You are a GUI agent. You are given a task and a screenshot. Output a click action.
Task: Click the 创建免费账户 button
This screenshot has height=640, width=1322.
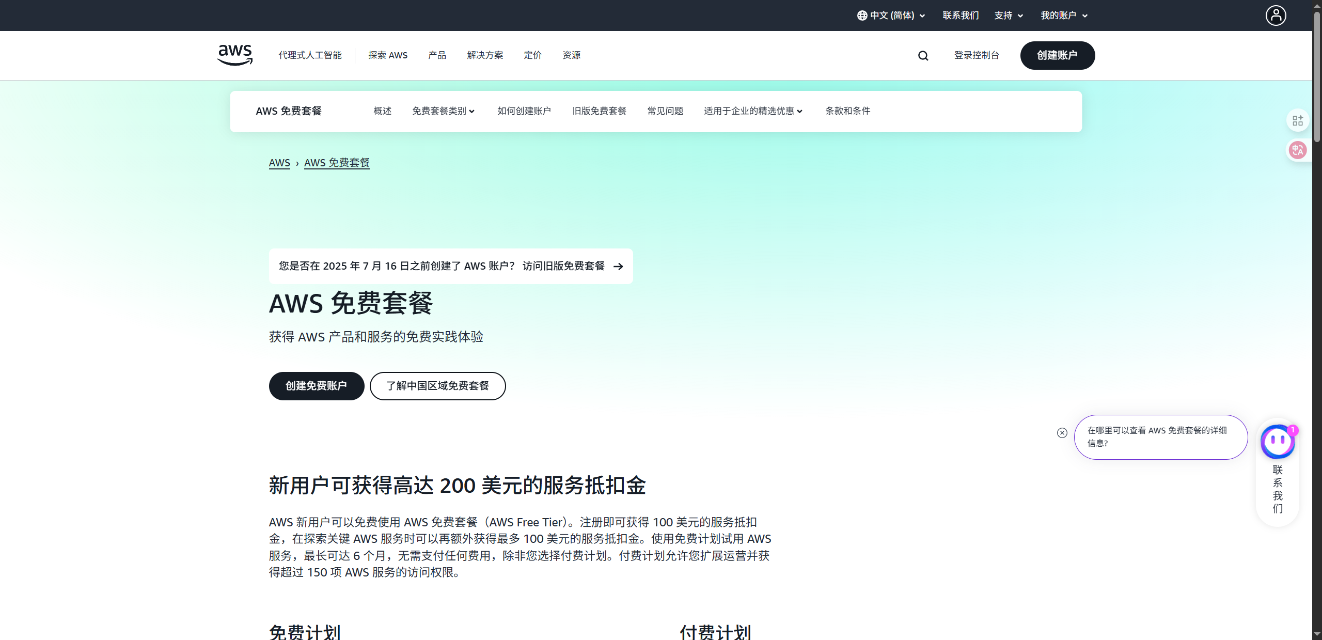click(x=316, y=386)
